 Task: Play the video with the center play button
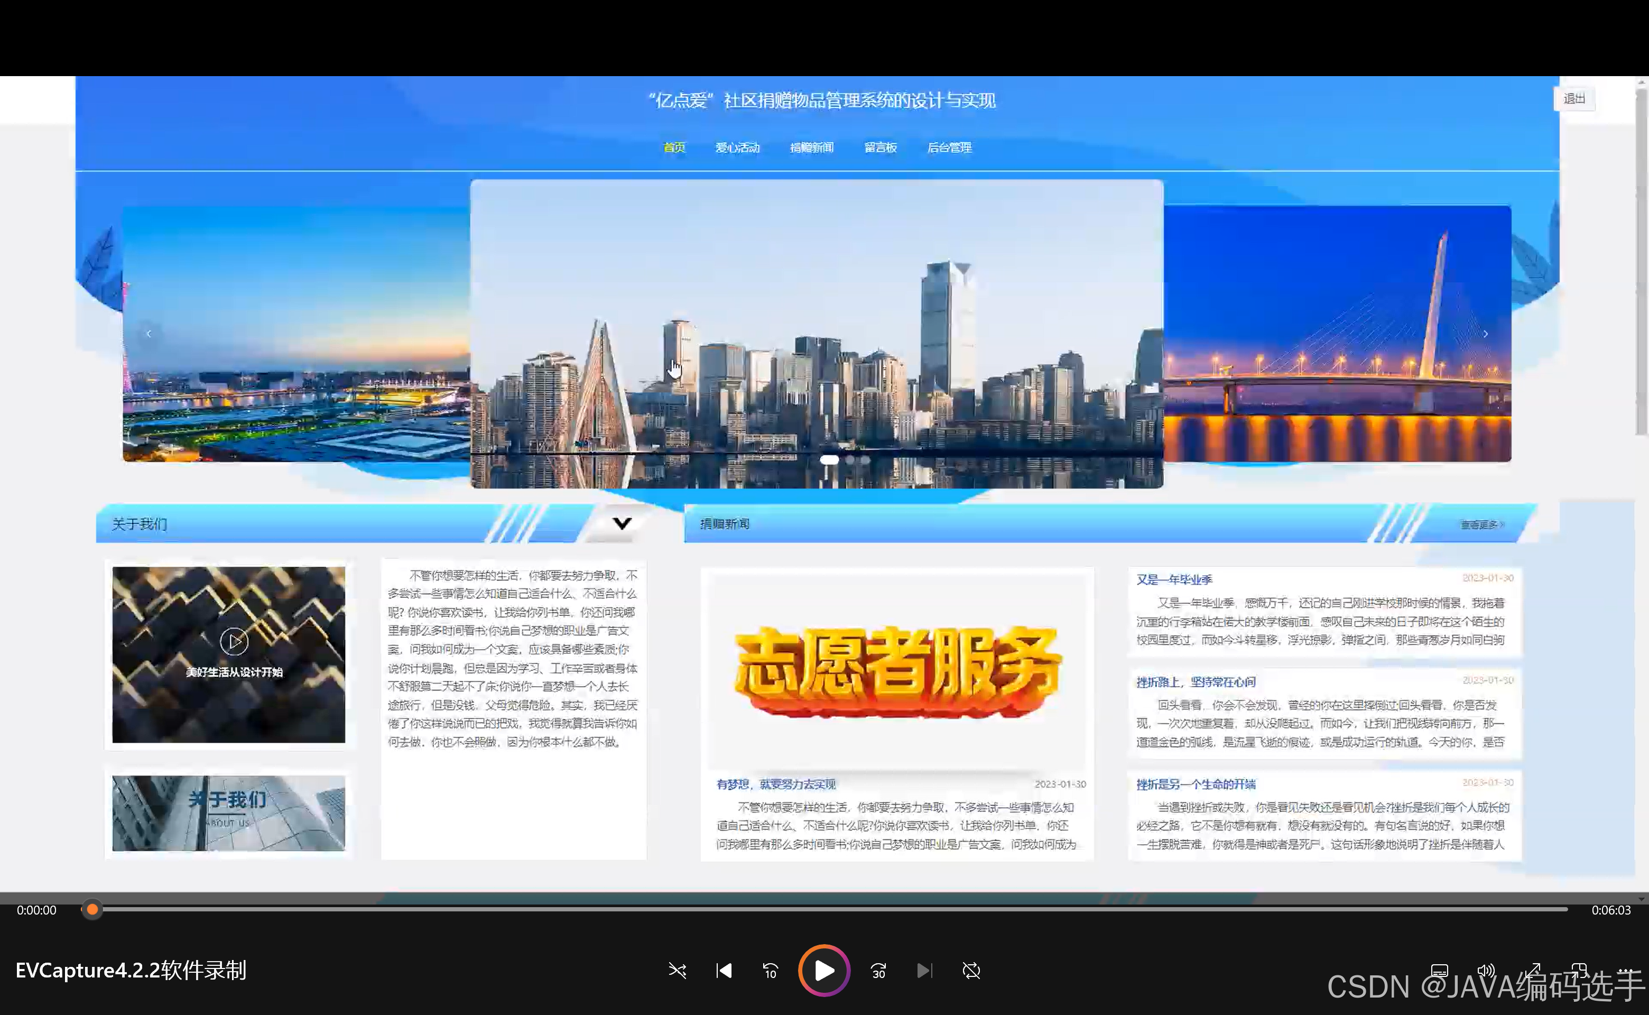coord(823,971)
